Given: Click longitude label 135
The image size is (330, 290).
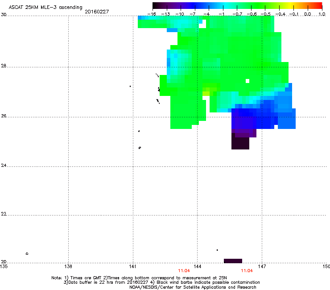Looking at the screenshot, I should pos(4,266).
